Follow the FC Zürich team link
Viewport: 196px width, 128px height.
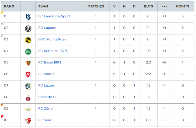(46, 108)
